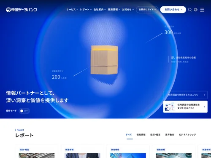Expand the サービス dropdown menu
Screen dimensions: 211x158
click(72, 10)
